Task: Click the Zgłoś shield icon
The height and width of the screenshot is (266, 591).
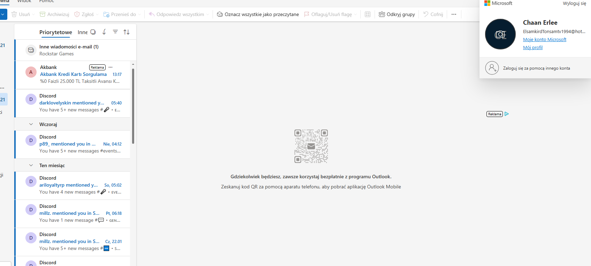Action: tap(77, 14)
